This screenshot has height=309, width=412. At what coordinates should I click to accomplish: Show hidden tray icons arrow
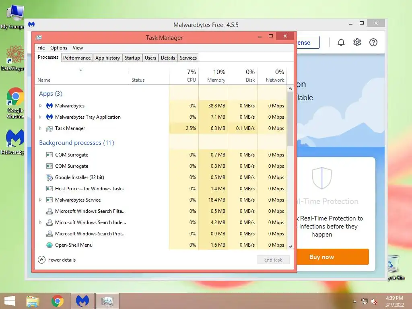355,301
